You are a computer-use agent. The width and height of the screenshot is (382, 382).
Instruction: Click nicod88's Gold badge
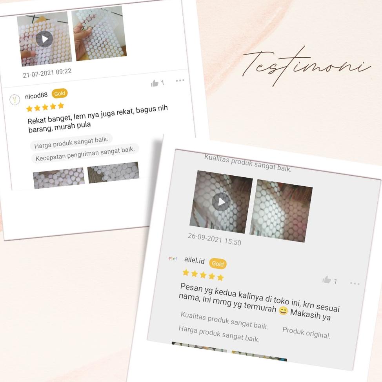point(60,93)
